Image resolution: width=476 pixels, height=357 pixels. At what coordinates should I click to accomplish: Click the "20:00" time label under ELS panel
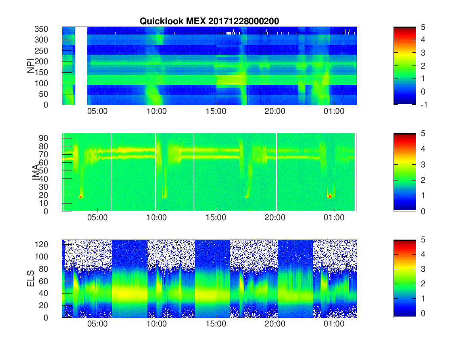(x=275, y=324)
